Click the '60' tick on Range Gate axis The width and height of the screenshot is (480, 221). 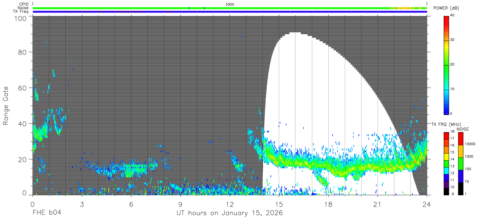(23, 88)
